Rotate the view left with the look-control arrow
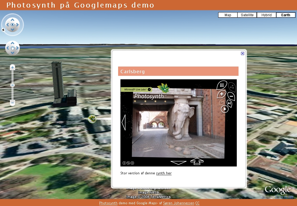Screen dimensions: 297x206 8,25
